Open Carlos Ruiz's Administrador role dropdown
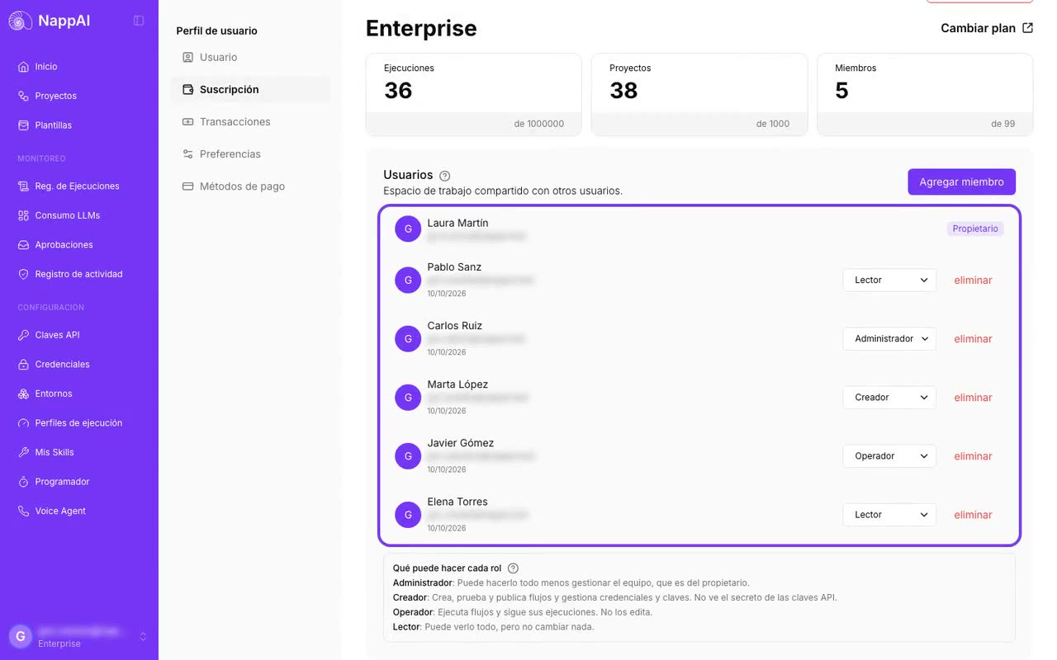 (x=889, y=338)
